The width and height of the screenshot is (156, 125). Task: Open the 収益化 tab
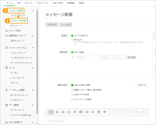[x=82, y=3]
